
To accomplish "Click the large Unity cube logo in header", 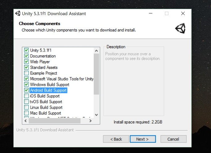I will [180, 28].
